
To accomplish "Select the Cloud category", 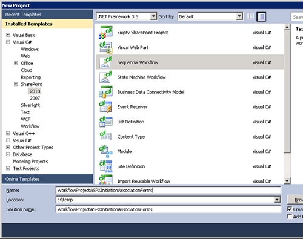I will pos(27,70).
